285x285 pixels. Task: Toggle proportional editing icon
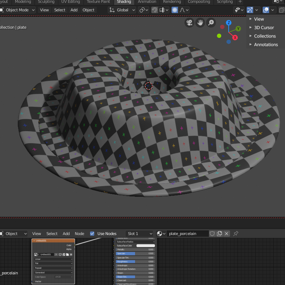tap(174, 10)
